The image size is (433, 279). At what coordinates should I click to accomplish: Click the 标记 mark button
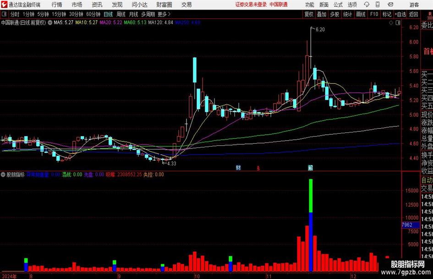point(387,14)
